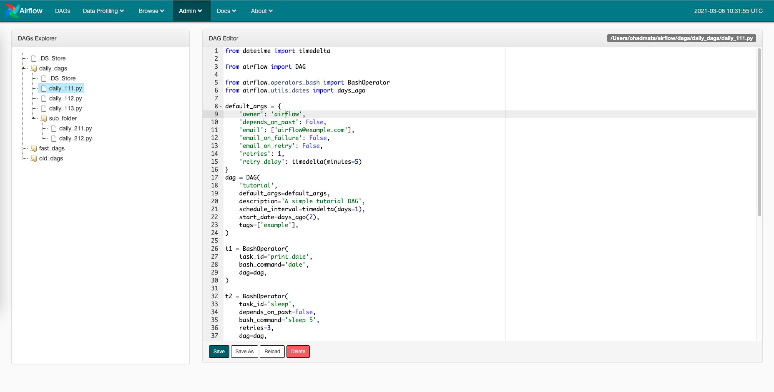This screenshot has width=774, height=392.
Task: Delete the current DAG file
Action: coord(298,352)
